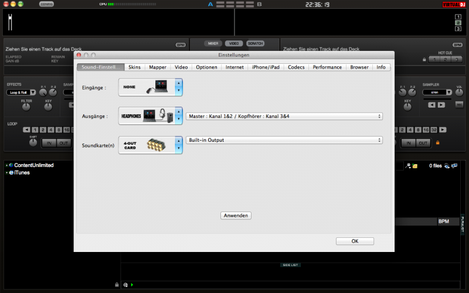Toggle the SCRATCH panel view
469x293 pixels.
[x=255, y=43]
